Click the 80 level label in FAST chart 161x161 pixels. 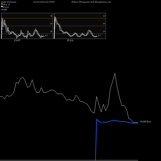[x=51, y=16]
